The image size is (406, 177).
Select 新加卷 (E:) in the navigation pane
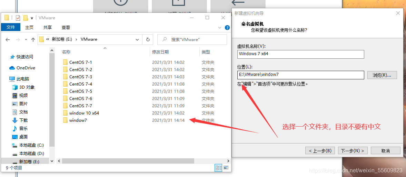click(29, 162)
